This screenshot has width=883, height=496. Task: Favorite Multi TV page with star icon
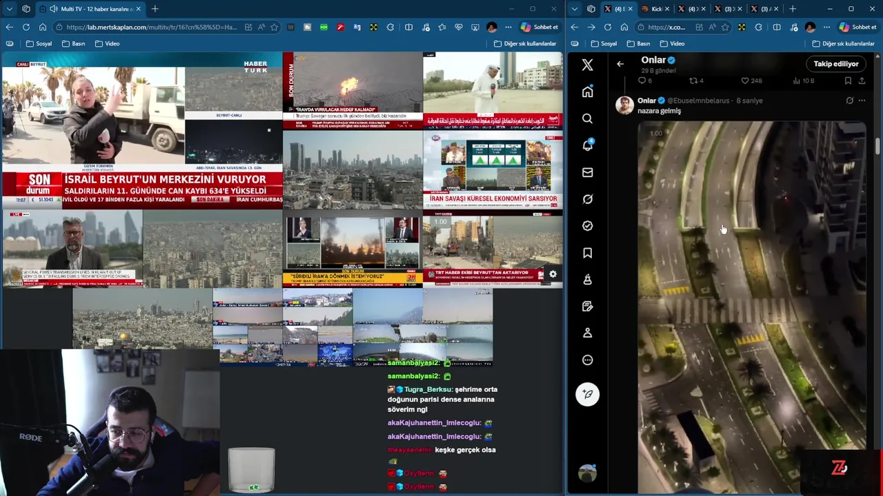pos(275,27)
